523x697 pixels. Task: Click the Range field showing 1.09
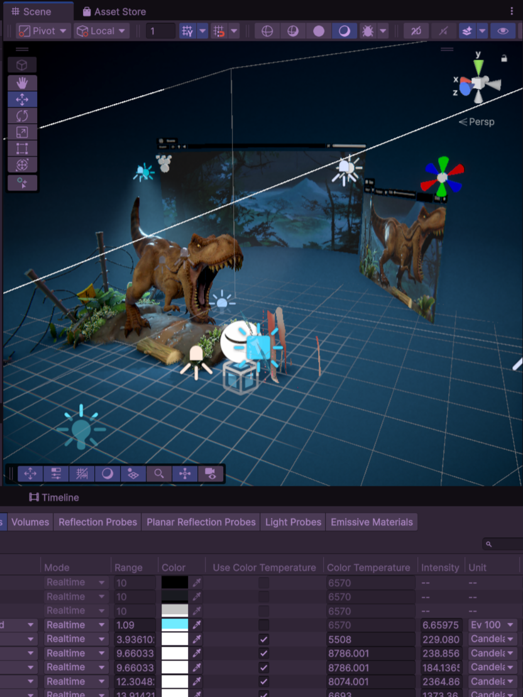point(134,625)
